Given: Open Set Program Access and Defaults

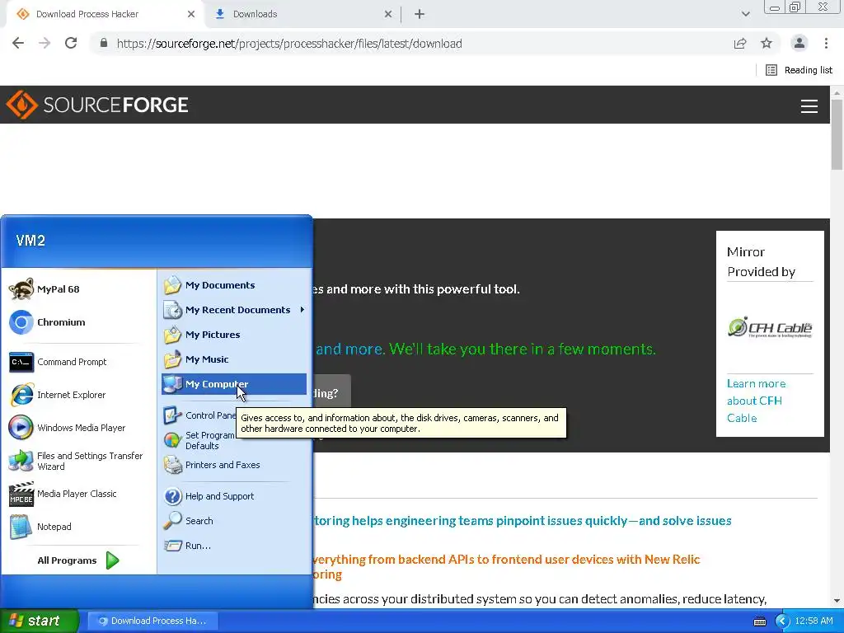Looking at the screenshot, I should click(x=199, y=440).
